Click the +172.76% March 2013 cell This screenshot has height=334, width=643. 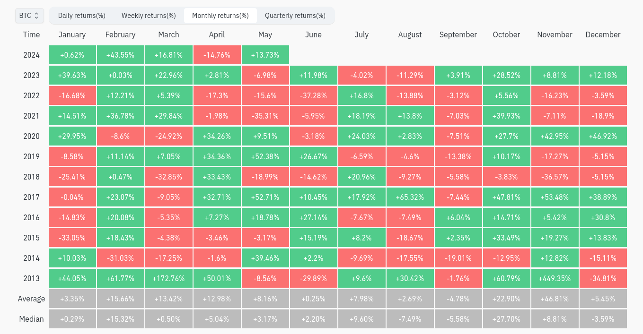coord(169,278)
